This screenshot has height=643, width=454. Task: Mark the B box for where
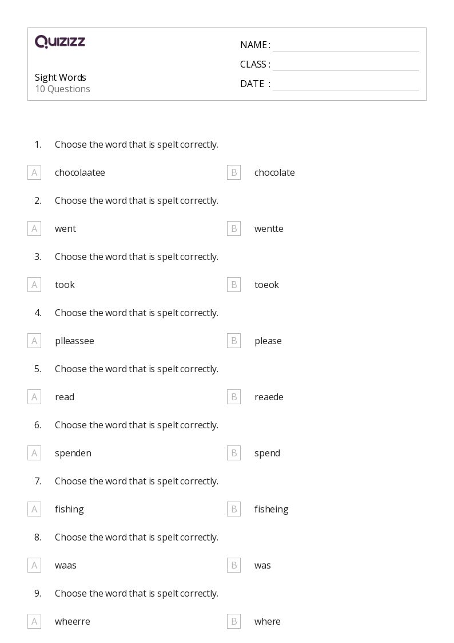pyautogui.click(x=234, y=622)
